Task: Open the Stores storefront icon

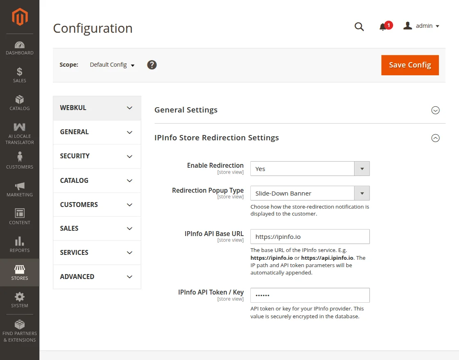Action: (20, 269)
